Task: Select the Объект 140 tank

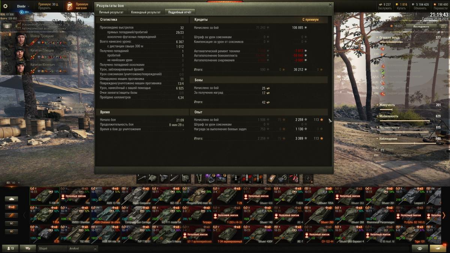Action: point(258,215)
